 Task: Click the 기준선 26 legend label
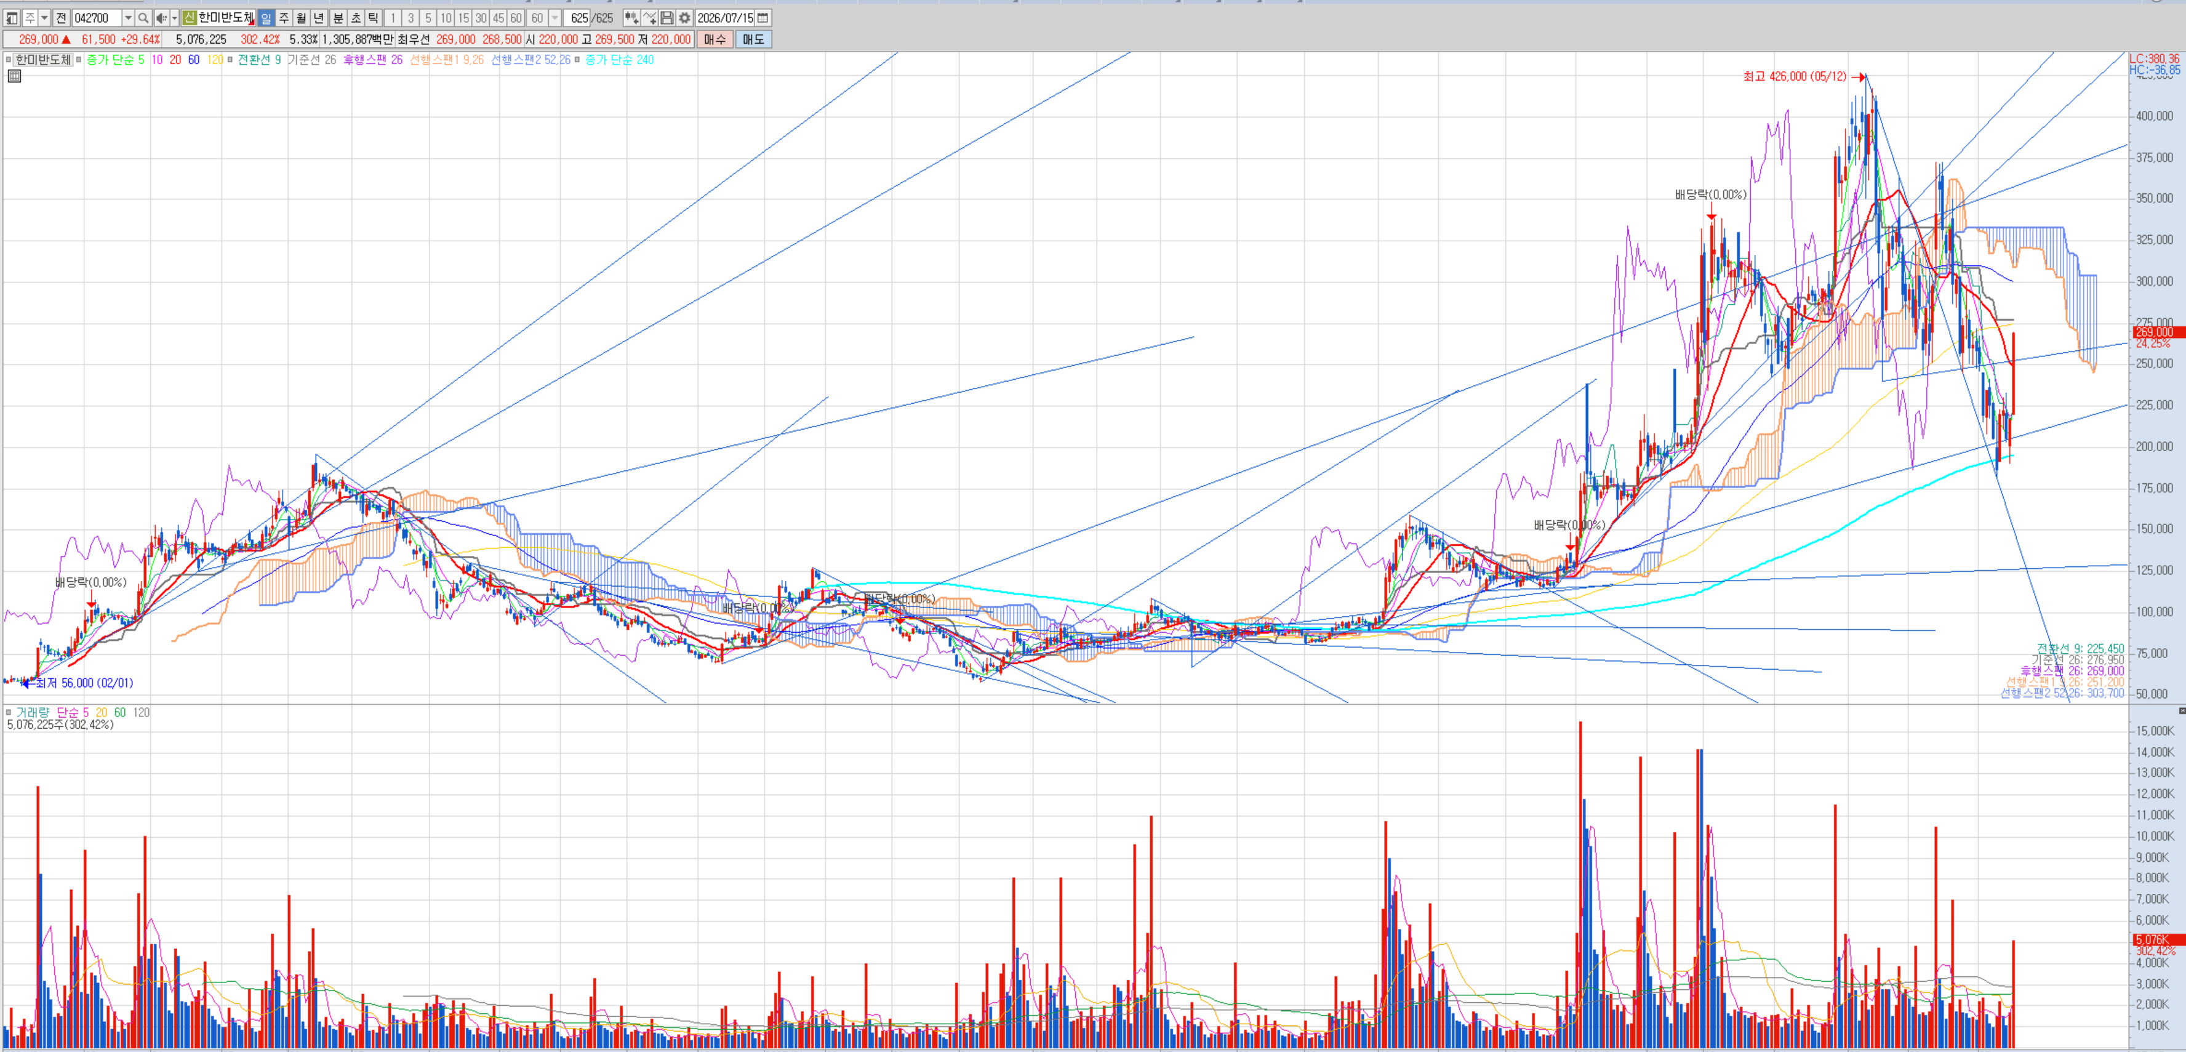click(x=311, y=60)
